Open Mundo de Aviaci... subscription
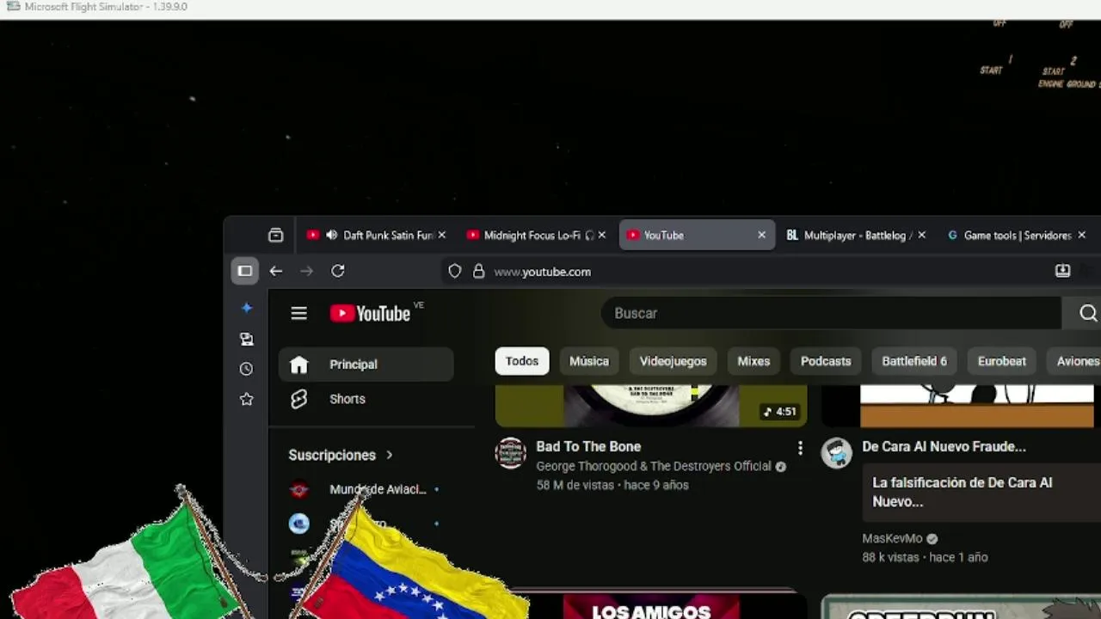 coord(378,489)
